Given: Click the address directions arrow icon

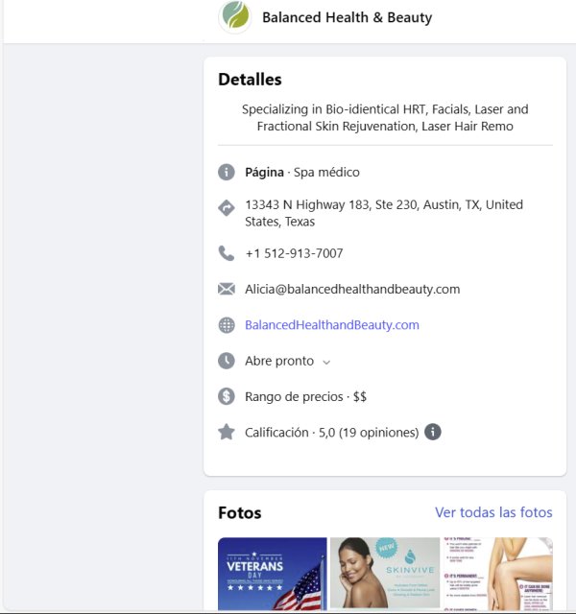Looking at the screenshot, I should [x=227, y=208].
